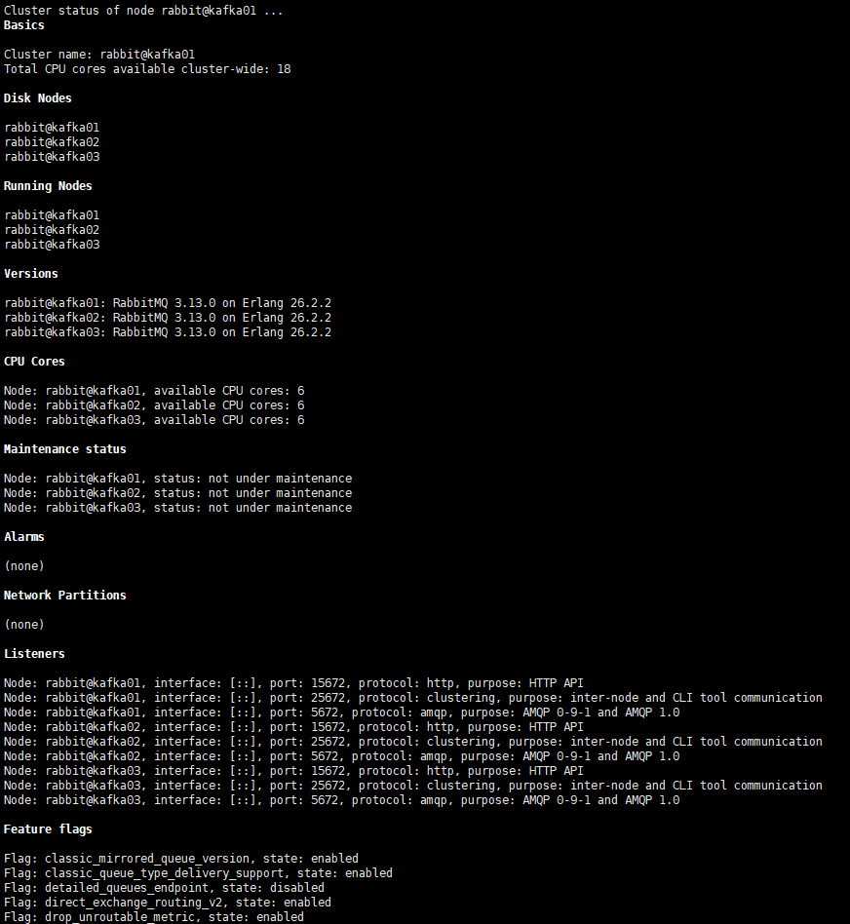Click the 'CPU Cores' heading
The image size is (850, 924).
pyautogui.click(x=34, y=362)
